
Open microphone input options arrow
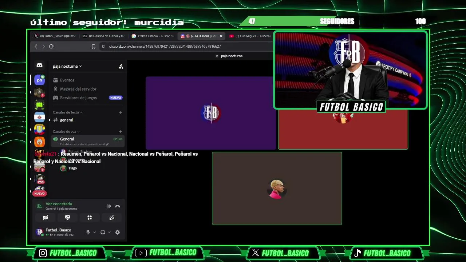point(94,232)
